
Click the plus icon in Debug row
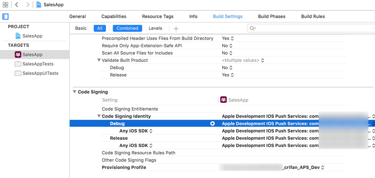(x=212, y=124)
